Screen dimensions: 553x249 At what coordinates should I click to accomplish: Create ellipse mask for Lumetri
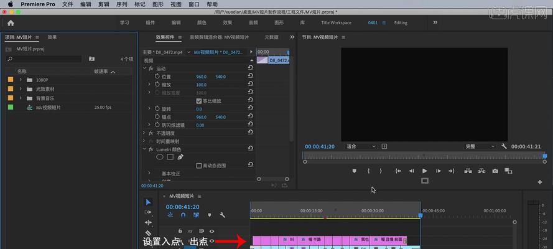pyautogui.click(x=160, y=157)
